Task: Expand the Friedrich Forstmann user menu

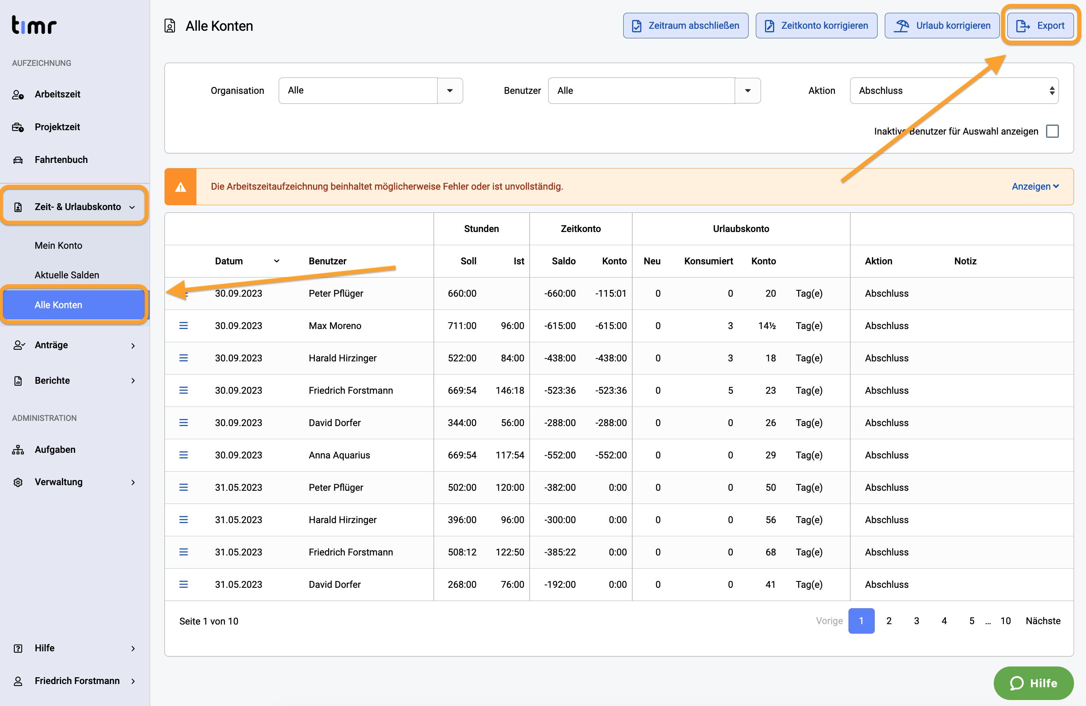Action: (x=133, y=681)
